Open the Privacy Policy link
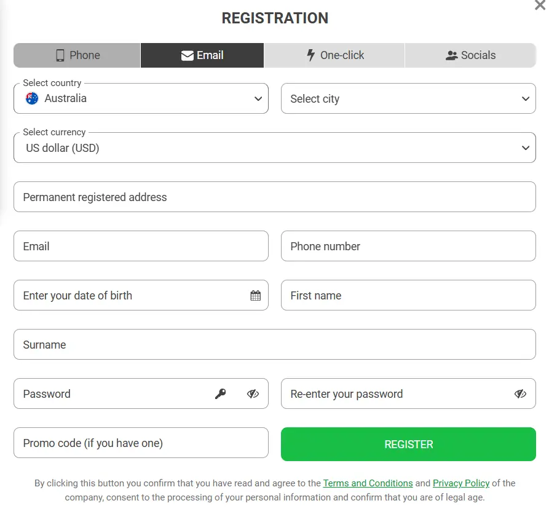549x522 pixels. click(461, 483)
